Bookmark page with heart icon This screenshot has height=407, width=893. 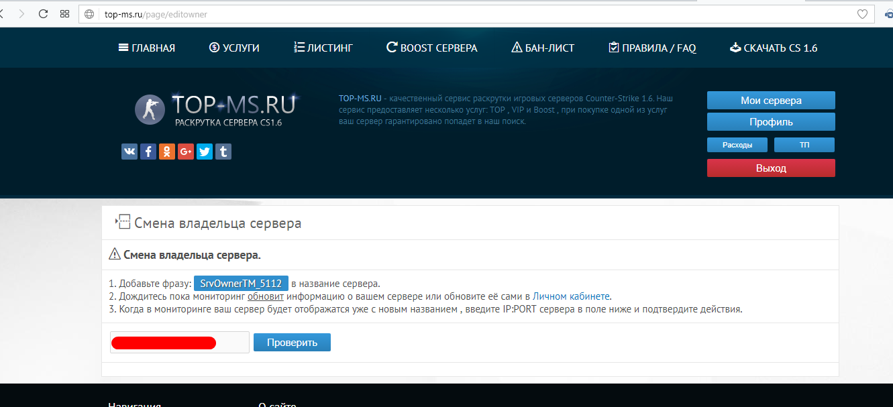tap(862, 13)
